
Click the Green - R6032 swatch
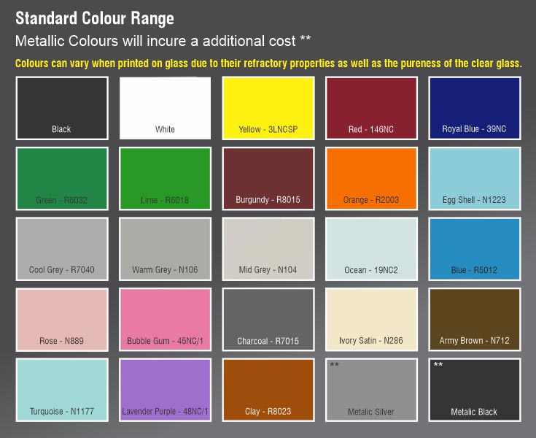(61, 178)
